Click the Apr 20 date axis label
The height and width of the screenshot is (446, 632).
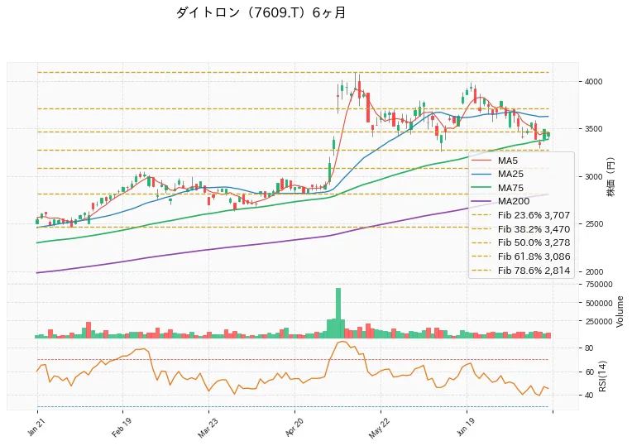pos(292,428)
